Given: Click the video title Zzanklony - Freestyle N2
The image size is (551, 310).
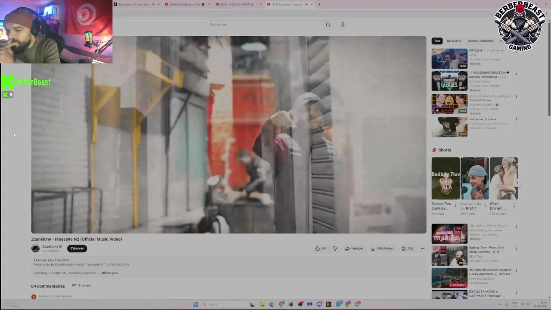Looking at the screenshot, I should [76, 239].
